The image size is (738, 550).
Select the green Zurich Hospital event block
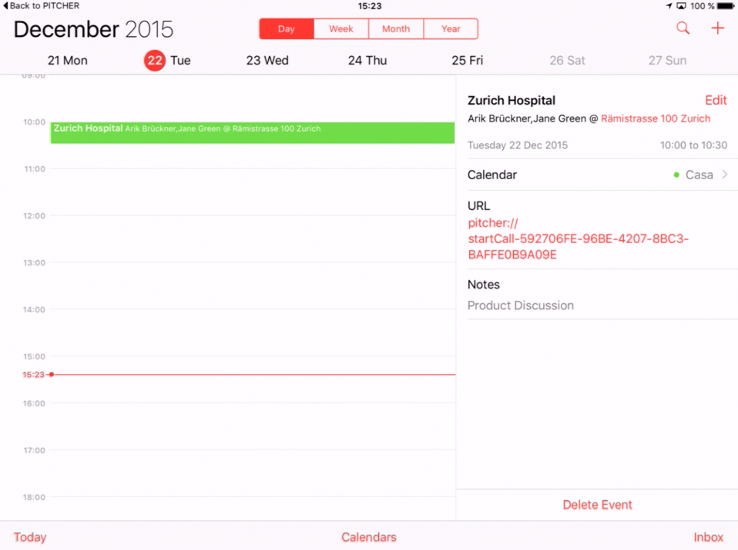tap(252, 133)
